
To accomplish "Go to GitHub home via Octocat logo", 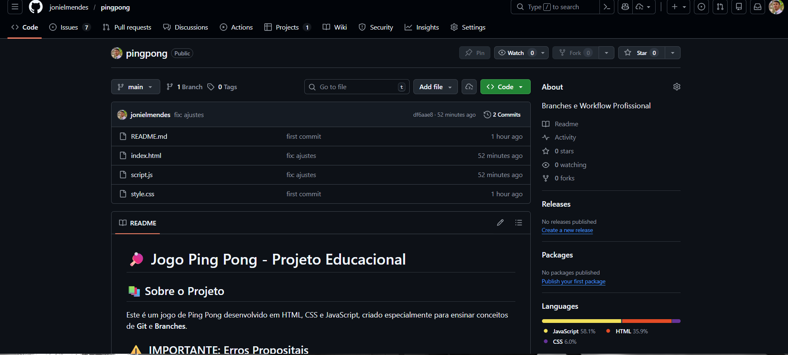I will 36,7.
